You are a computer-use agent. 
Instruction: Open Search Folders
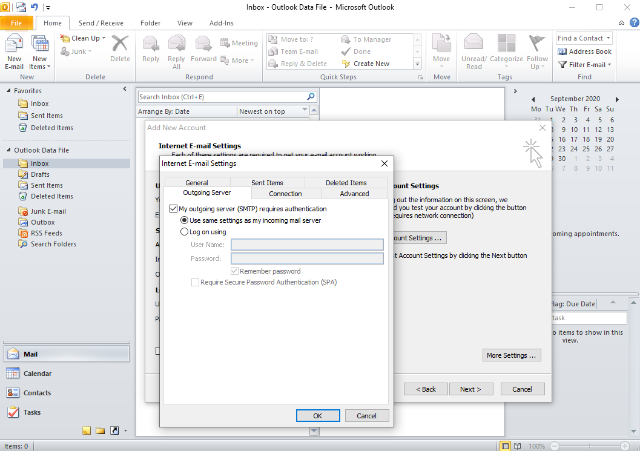(x=53, y=244)
